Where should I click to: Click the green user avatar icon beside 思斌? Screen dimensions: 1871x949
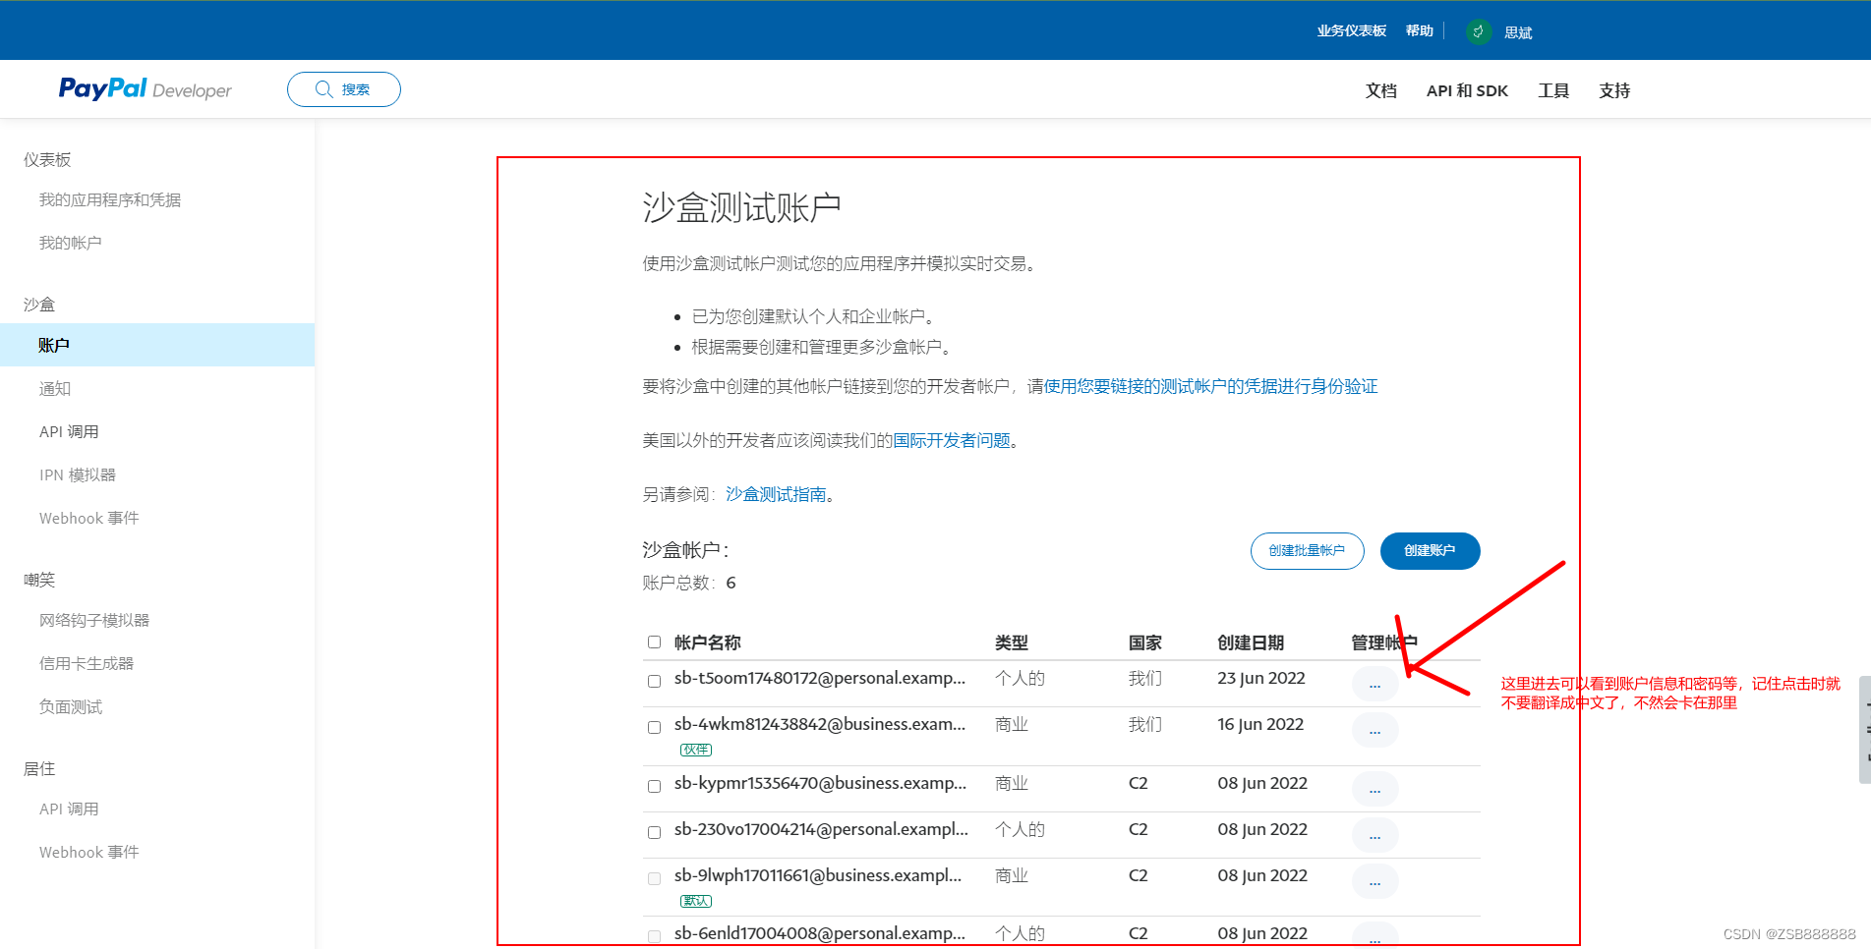click(1478, 30)
